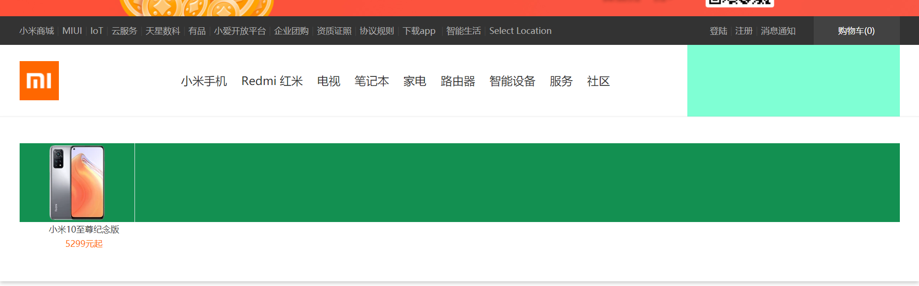The width and height of the screenshot is (919, 286).
Task: Select 社区 navigation menu
Action: [599, 81]
